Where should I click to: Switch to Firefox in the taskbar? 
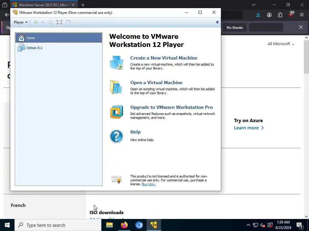(124, 225)
